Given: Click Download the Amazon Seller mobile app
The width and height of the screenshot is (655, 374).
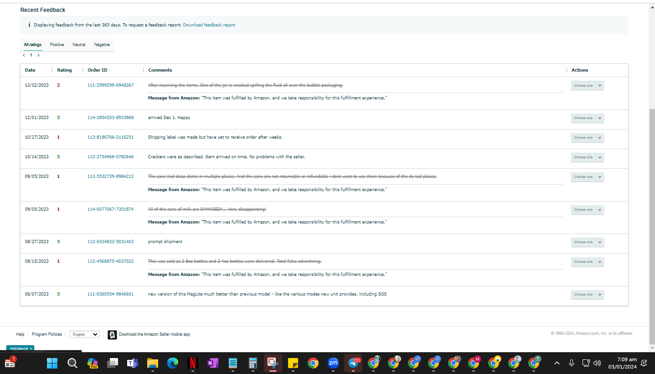Looking at the screenshot, I should (x=155, y=334).
